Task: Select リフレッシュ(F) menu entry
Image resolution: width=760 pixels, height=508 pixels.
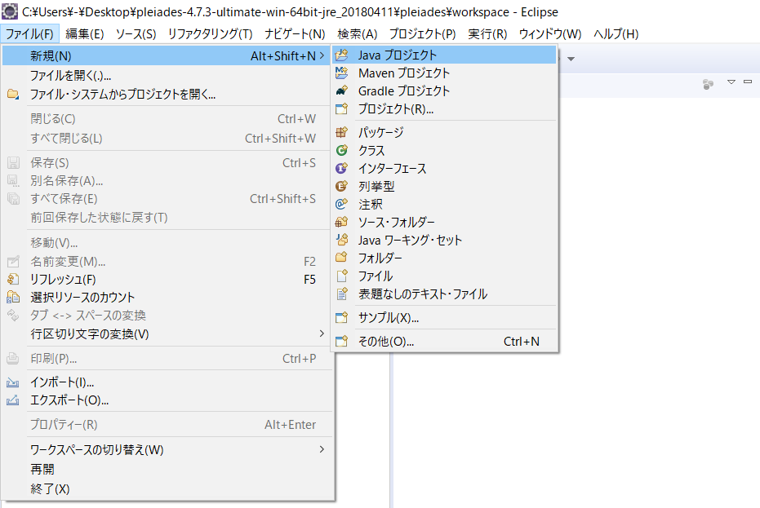Action: pyautogui.click(x=167, y=280)
